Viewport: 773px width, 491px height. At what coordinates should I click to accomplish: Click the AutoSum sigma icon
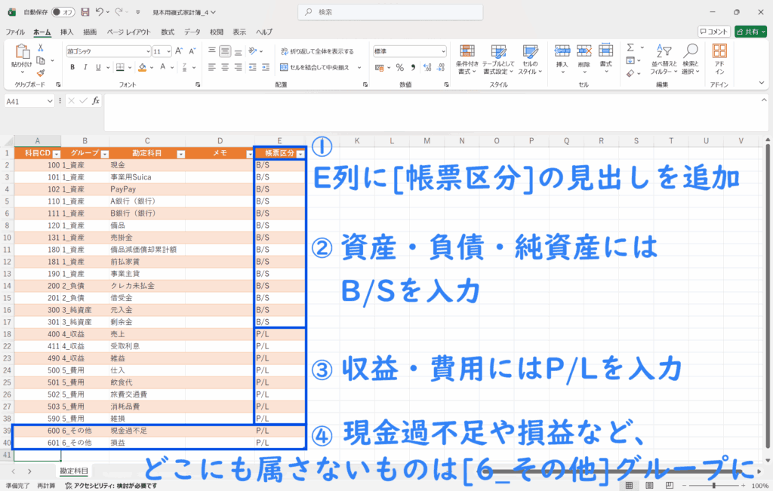[630, 48]
